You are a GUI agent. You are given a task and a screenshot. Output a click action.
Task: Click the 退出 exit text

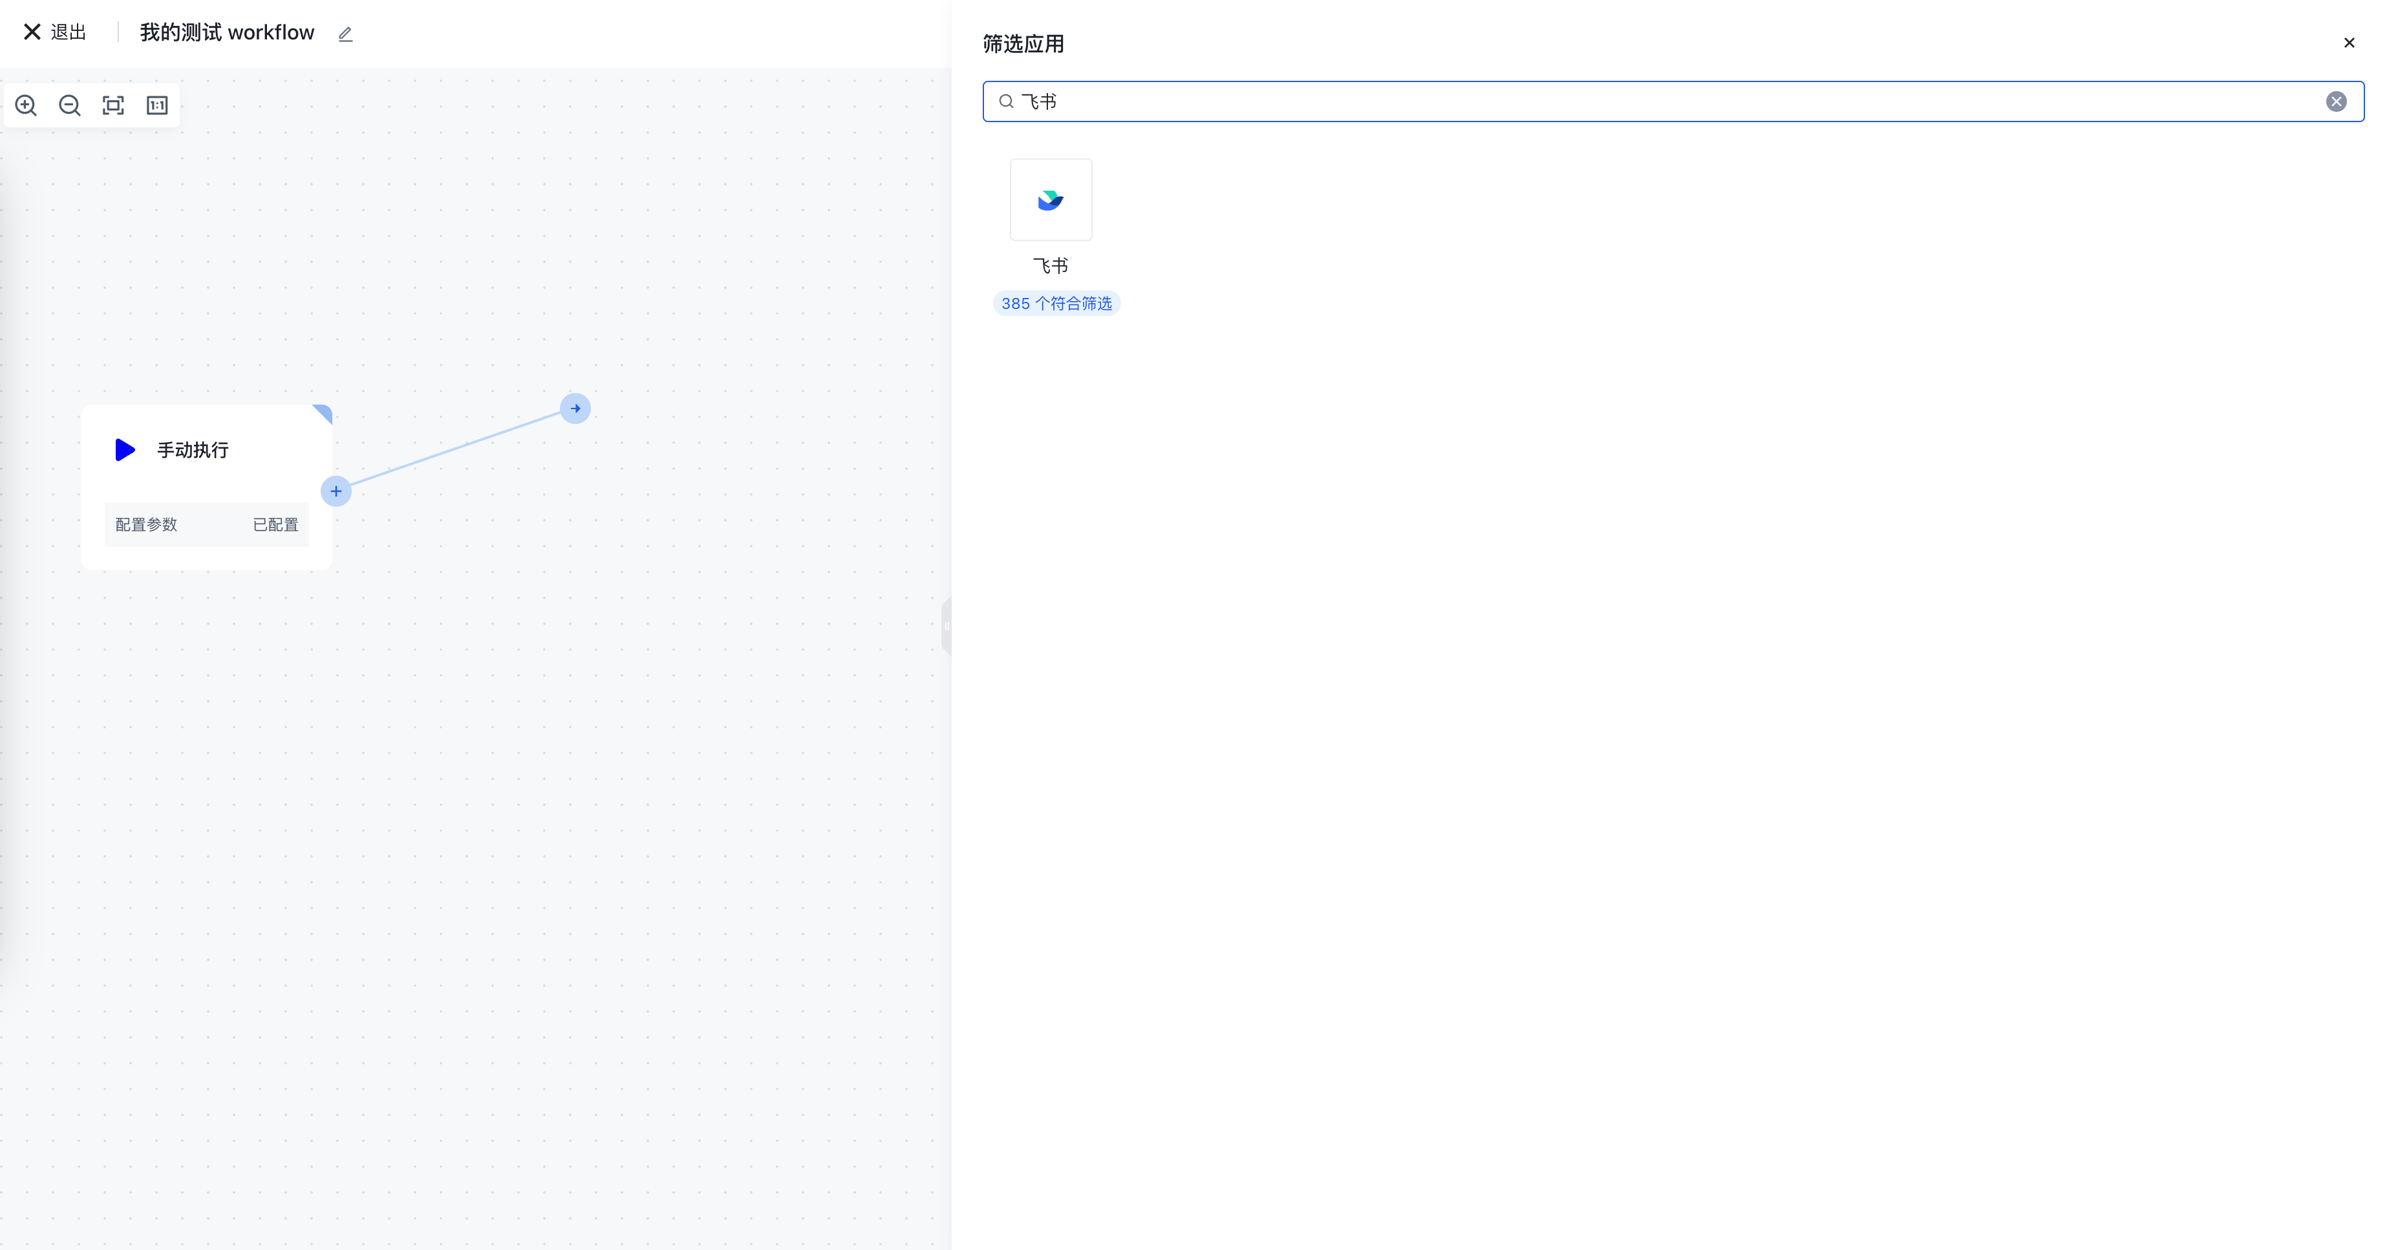click(x=69, y=32)
